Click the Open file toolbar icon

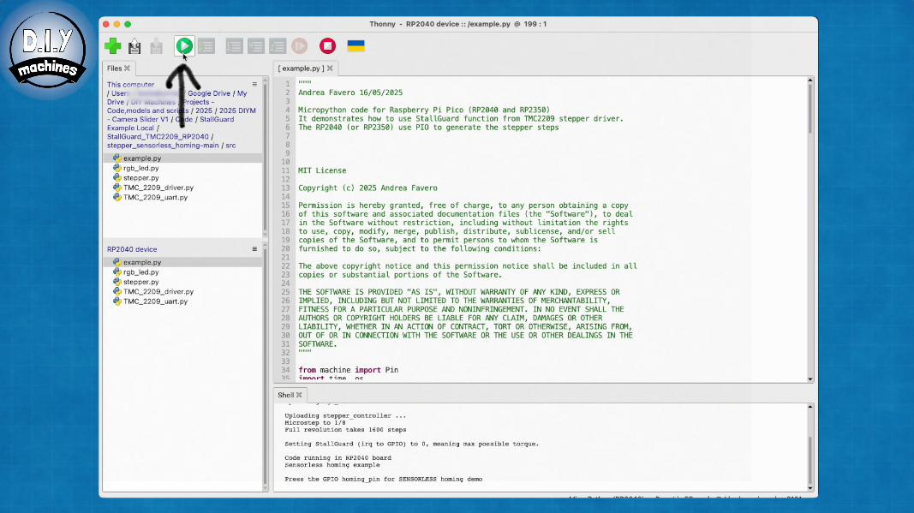click(134, 46)
